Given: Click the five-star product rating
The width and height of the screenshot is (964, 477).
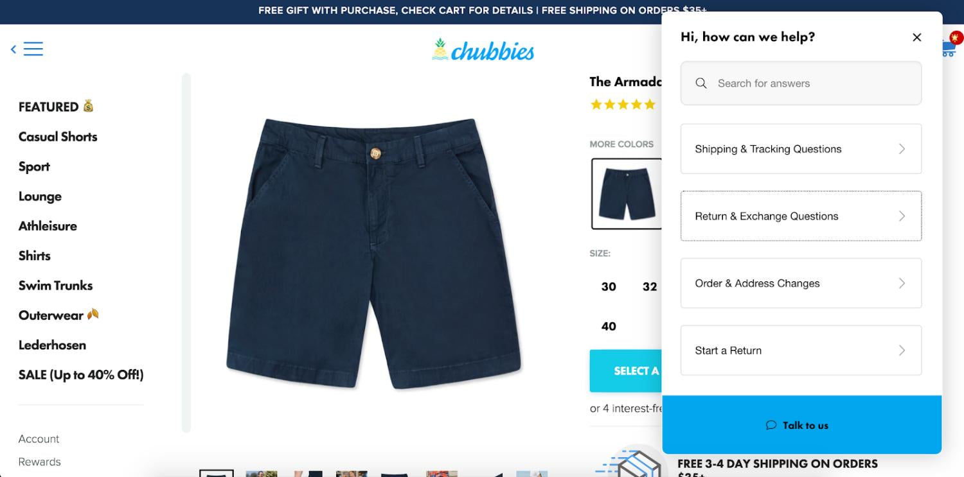Looking at the screenshot, I should click(x=623, y=104).
